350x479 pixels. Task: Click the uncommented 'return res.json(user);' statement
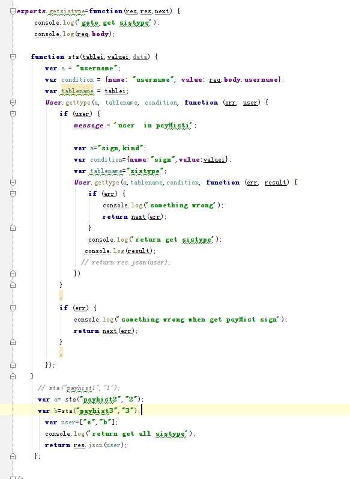point(85,445)
